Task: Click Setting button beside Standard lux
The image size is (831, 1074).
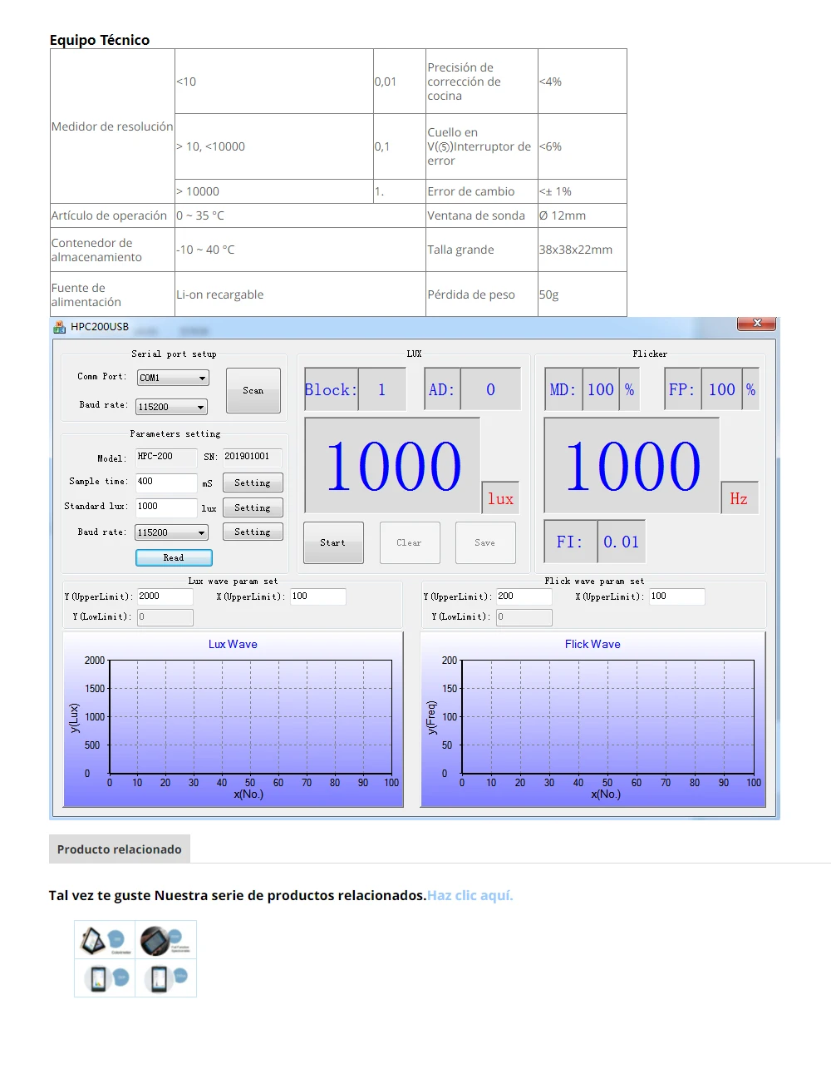Action: [x=253, y=507]
